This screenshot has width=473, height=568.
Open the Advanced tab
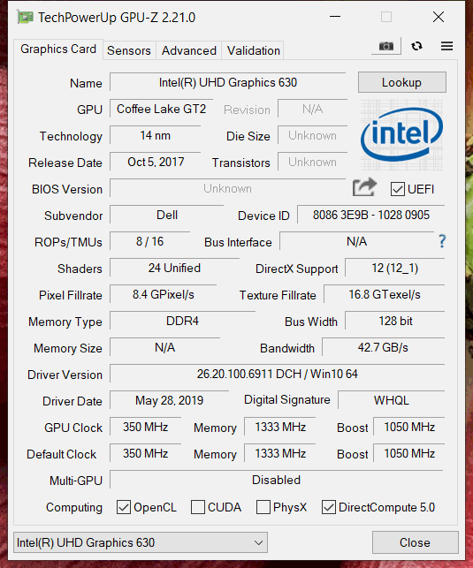pos(189,50)
